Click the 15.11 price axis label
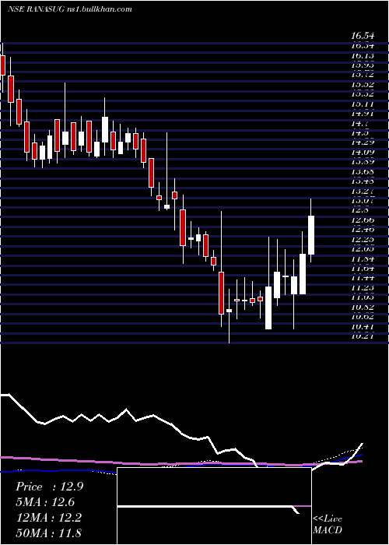 [x=363, y=104]
